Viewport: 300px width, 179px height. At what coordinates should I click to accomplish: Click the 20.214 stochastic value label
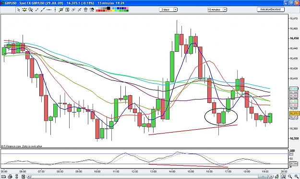(294, 164)
